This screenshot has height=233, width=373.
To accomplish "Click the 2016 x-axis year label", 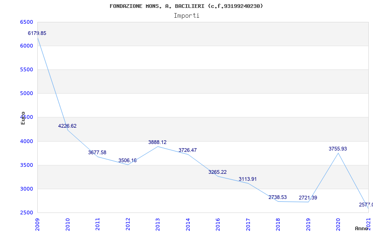I will tap(218, 225).
